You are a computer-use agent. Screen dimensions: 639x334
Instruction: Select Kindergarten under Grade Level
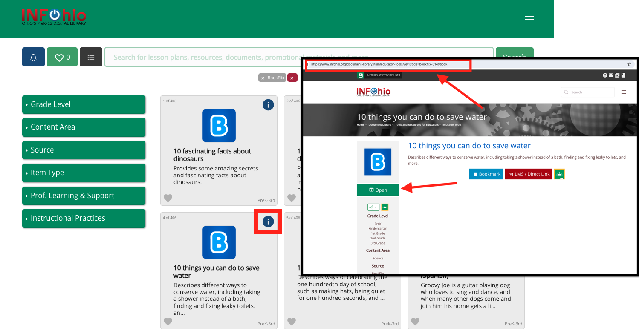pyautogui.click(x=378, y=229)
